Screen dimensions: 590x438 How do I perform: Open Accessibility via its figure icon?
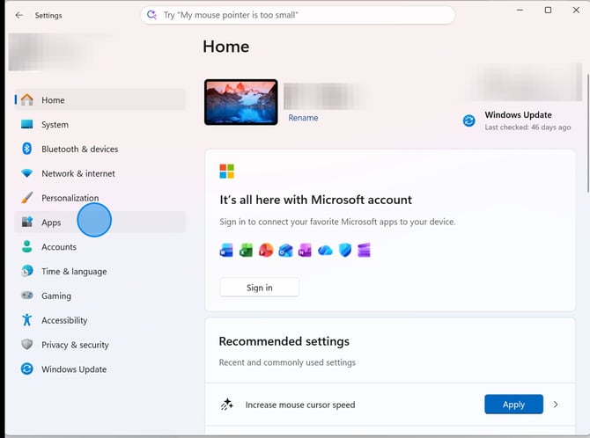[26, 320]
